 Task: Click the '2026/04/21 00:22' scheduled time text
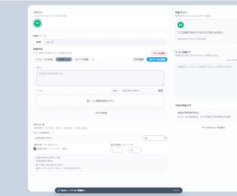point(44,161)
